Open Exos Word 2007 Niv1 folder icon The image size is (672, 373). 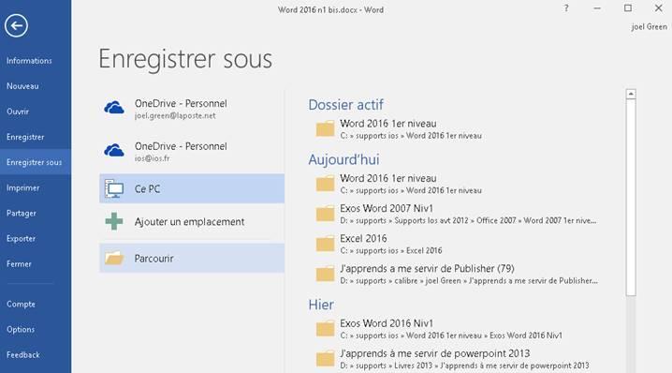point(325,214)
